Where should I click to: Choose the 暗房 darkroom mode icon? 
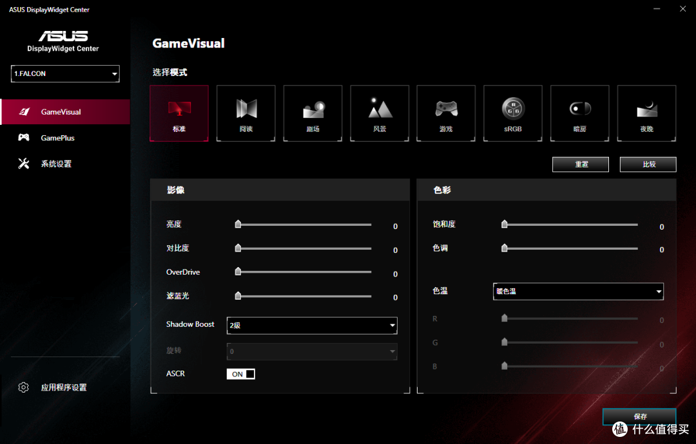[x=580, y=113]
